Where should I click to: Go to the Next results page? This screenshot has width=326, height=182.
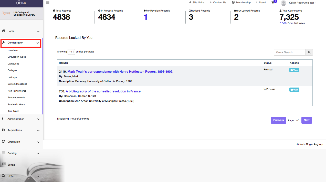tap(307, 120)
